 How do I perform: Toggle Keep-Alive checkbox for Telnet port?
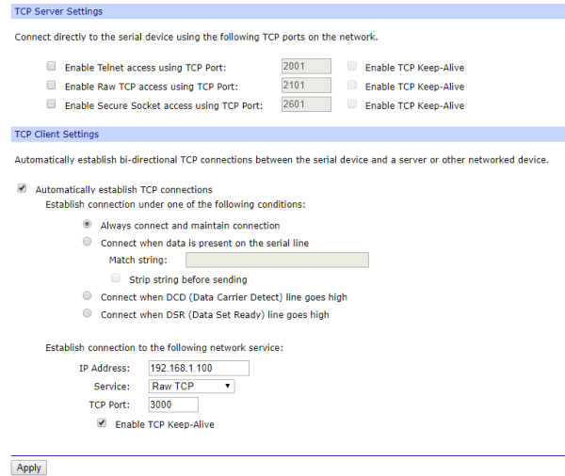click(352, 66)
